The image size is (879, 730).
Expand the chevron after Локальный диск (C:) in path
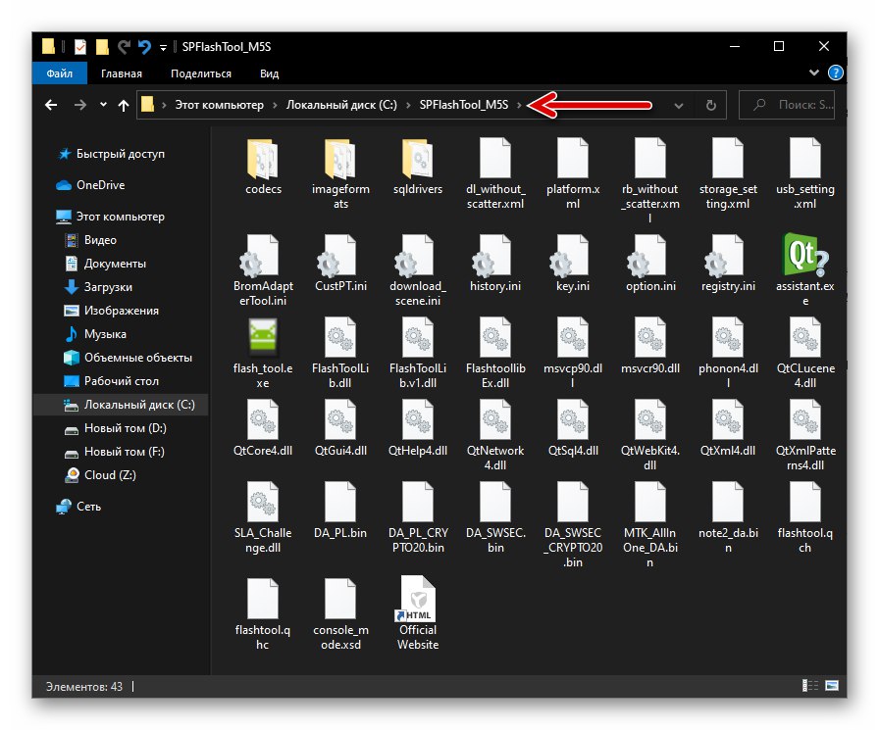click(x=407, y=105)
